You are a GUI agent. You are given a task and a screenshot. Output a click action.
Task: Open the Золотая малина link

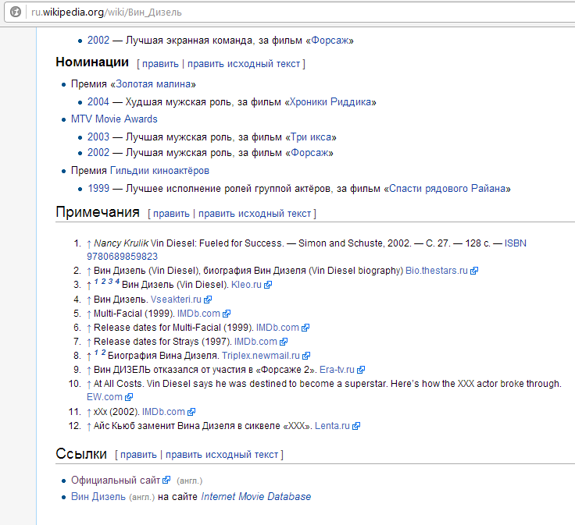(x=153, y=83)
